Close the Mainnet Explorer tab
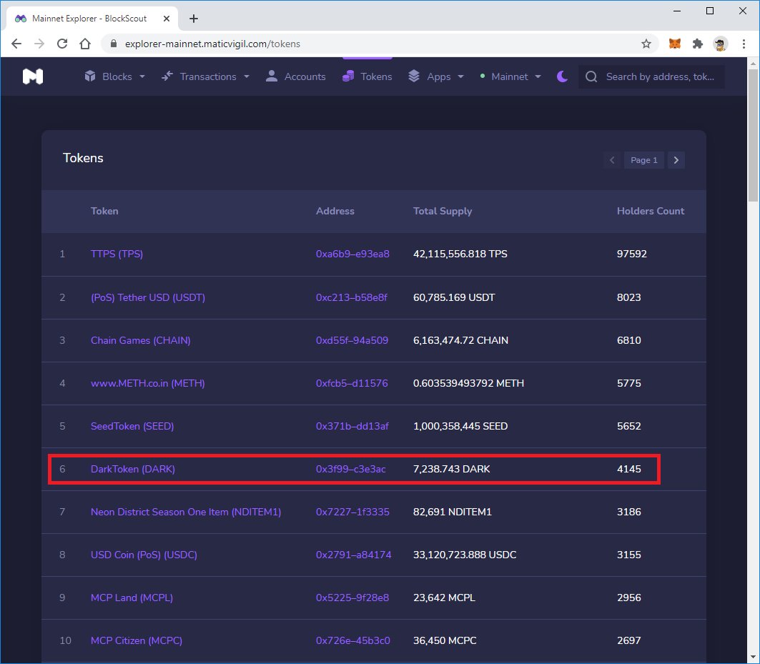This screenshot has width=760, height=664. coord(167,19)
